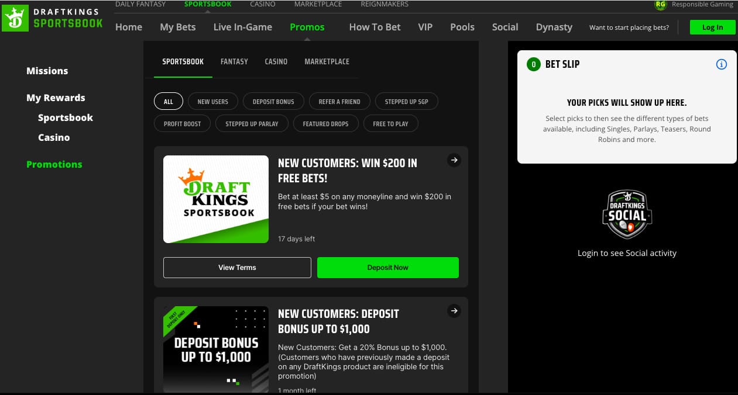This screenshot has height=395, width=738.
Task: Open Live In-Game section
Action: [x=243, y=27]
